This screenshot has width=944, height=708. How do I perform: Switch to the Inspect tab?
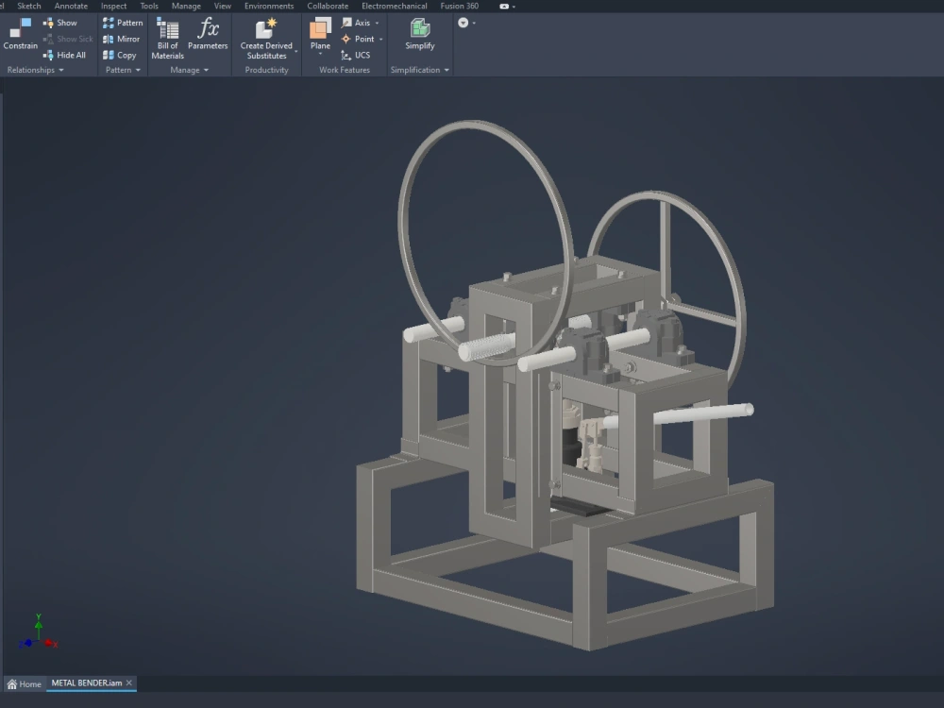tap(114, 6)
